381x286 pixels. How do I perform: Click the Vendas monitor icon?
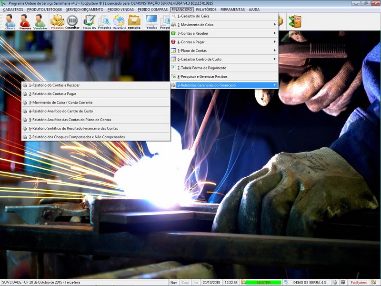coord(151,21)
